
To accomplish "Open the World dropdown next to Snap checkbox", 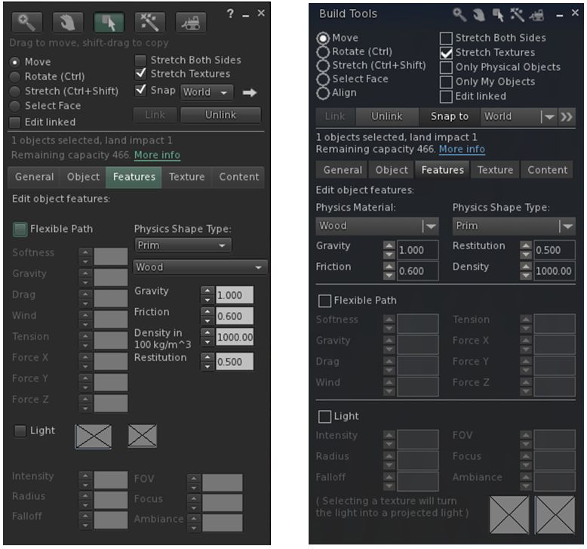I will 207,92.
